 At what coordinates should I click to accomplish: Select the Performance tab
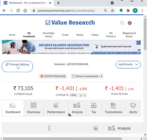56,108
